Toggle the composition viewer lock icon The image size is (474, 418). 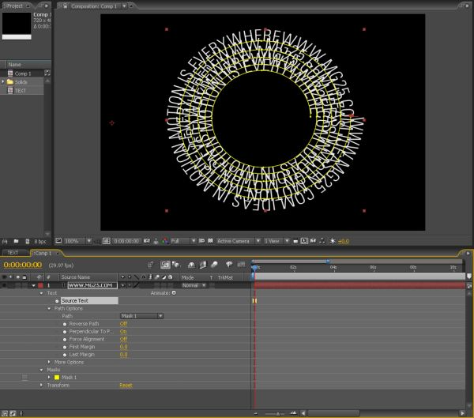coord(66,6)
